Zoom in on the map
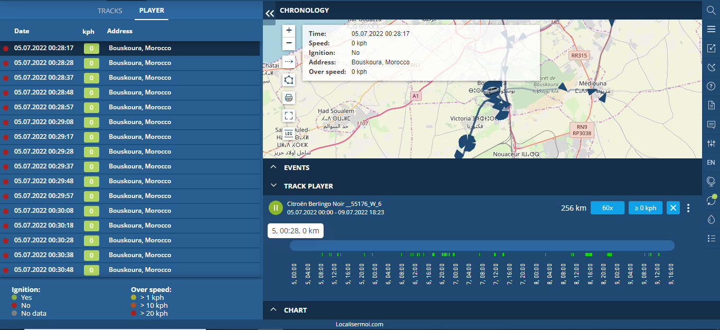 (x=289, y=31)
